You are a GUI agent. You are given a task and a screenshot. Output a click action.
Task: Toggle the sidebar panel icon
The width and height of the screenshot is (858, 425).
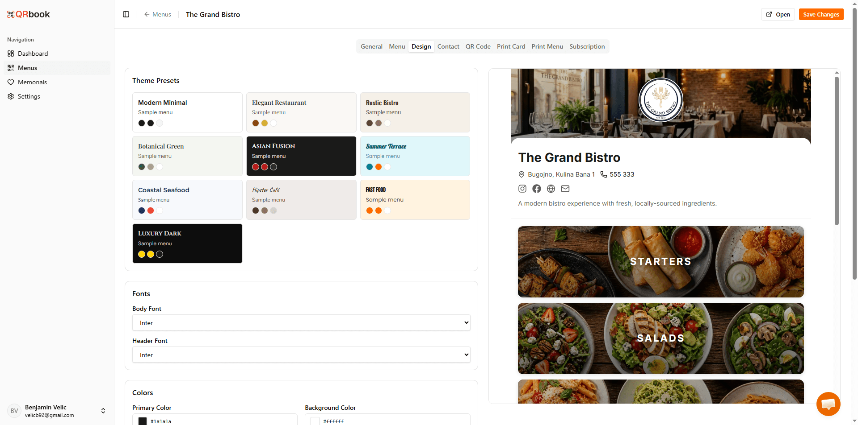(126, 14)
